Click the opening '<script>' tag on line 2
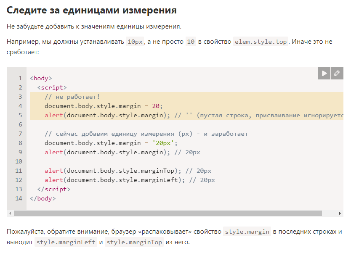Viewport: 351px width, 253px height. 52,87
